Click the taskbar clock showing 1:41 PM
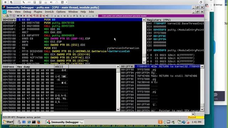228x128 pixels. click(196, 122)
